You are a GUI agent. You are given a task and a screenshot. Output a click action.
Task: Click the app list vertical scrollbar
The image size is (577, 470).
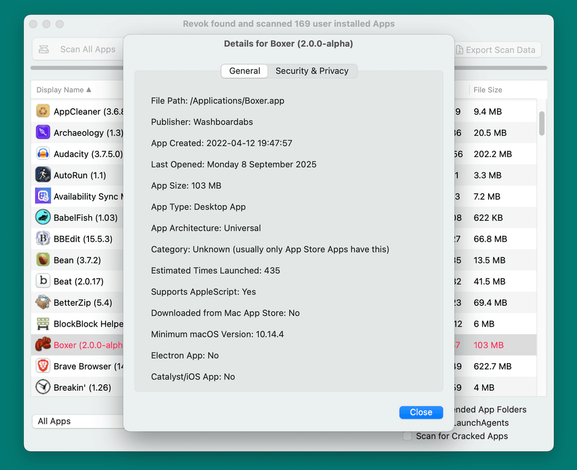point(542,123)
